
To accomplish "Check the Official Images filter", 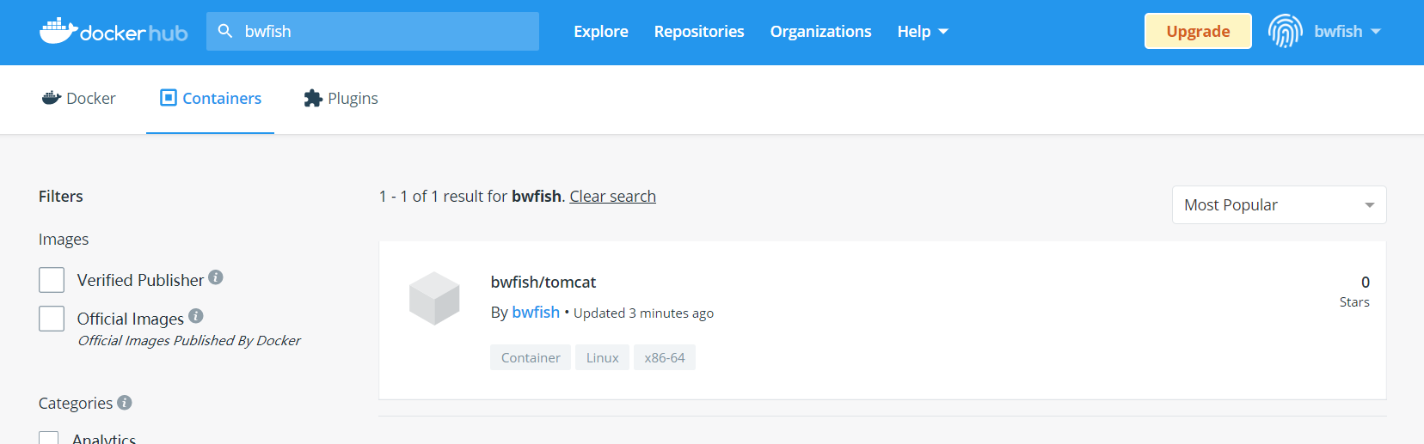I will [52, 319].
